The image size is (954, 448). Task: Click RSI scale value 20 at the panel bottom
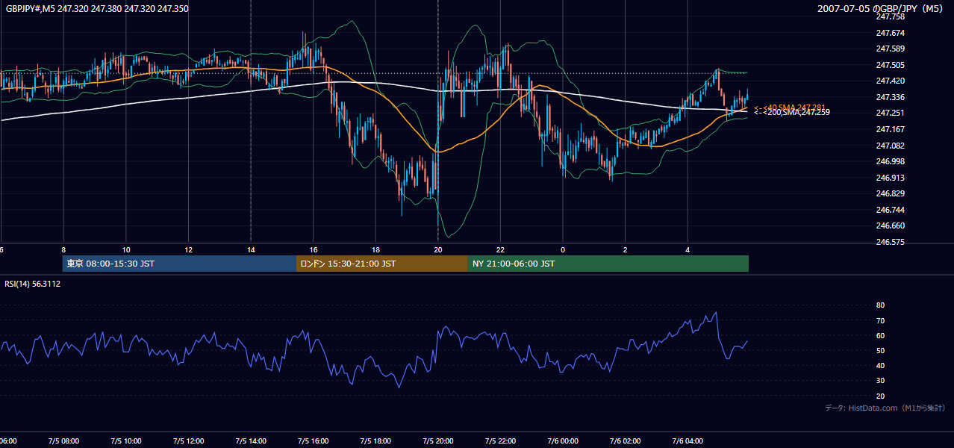[880, 396]
